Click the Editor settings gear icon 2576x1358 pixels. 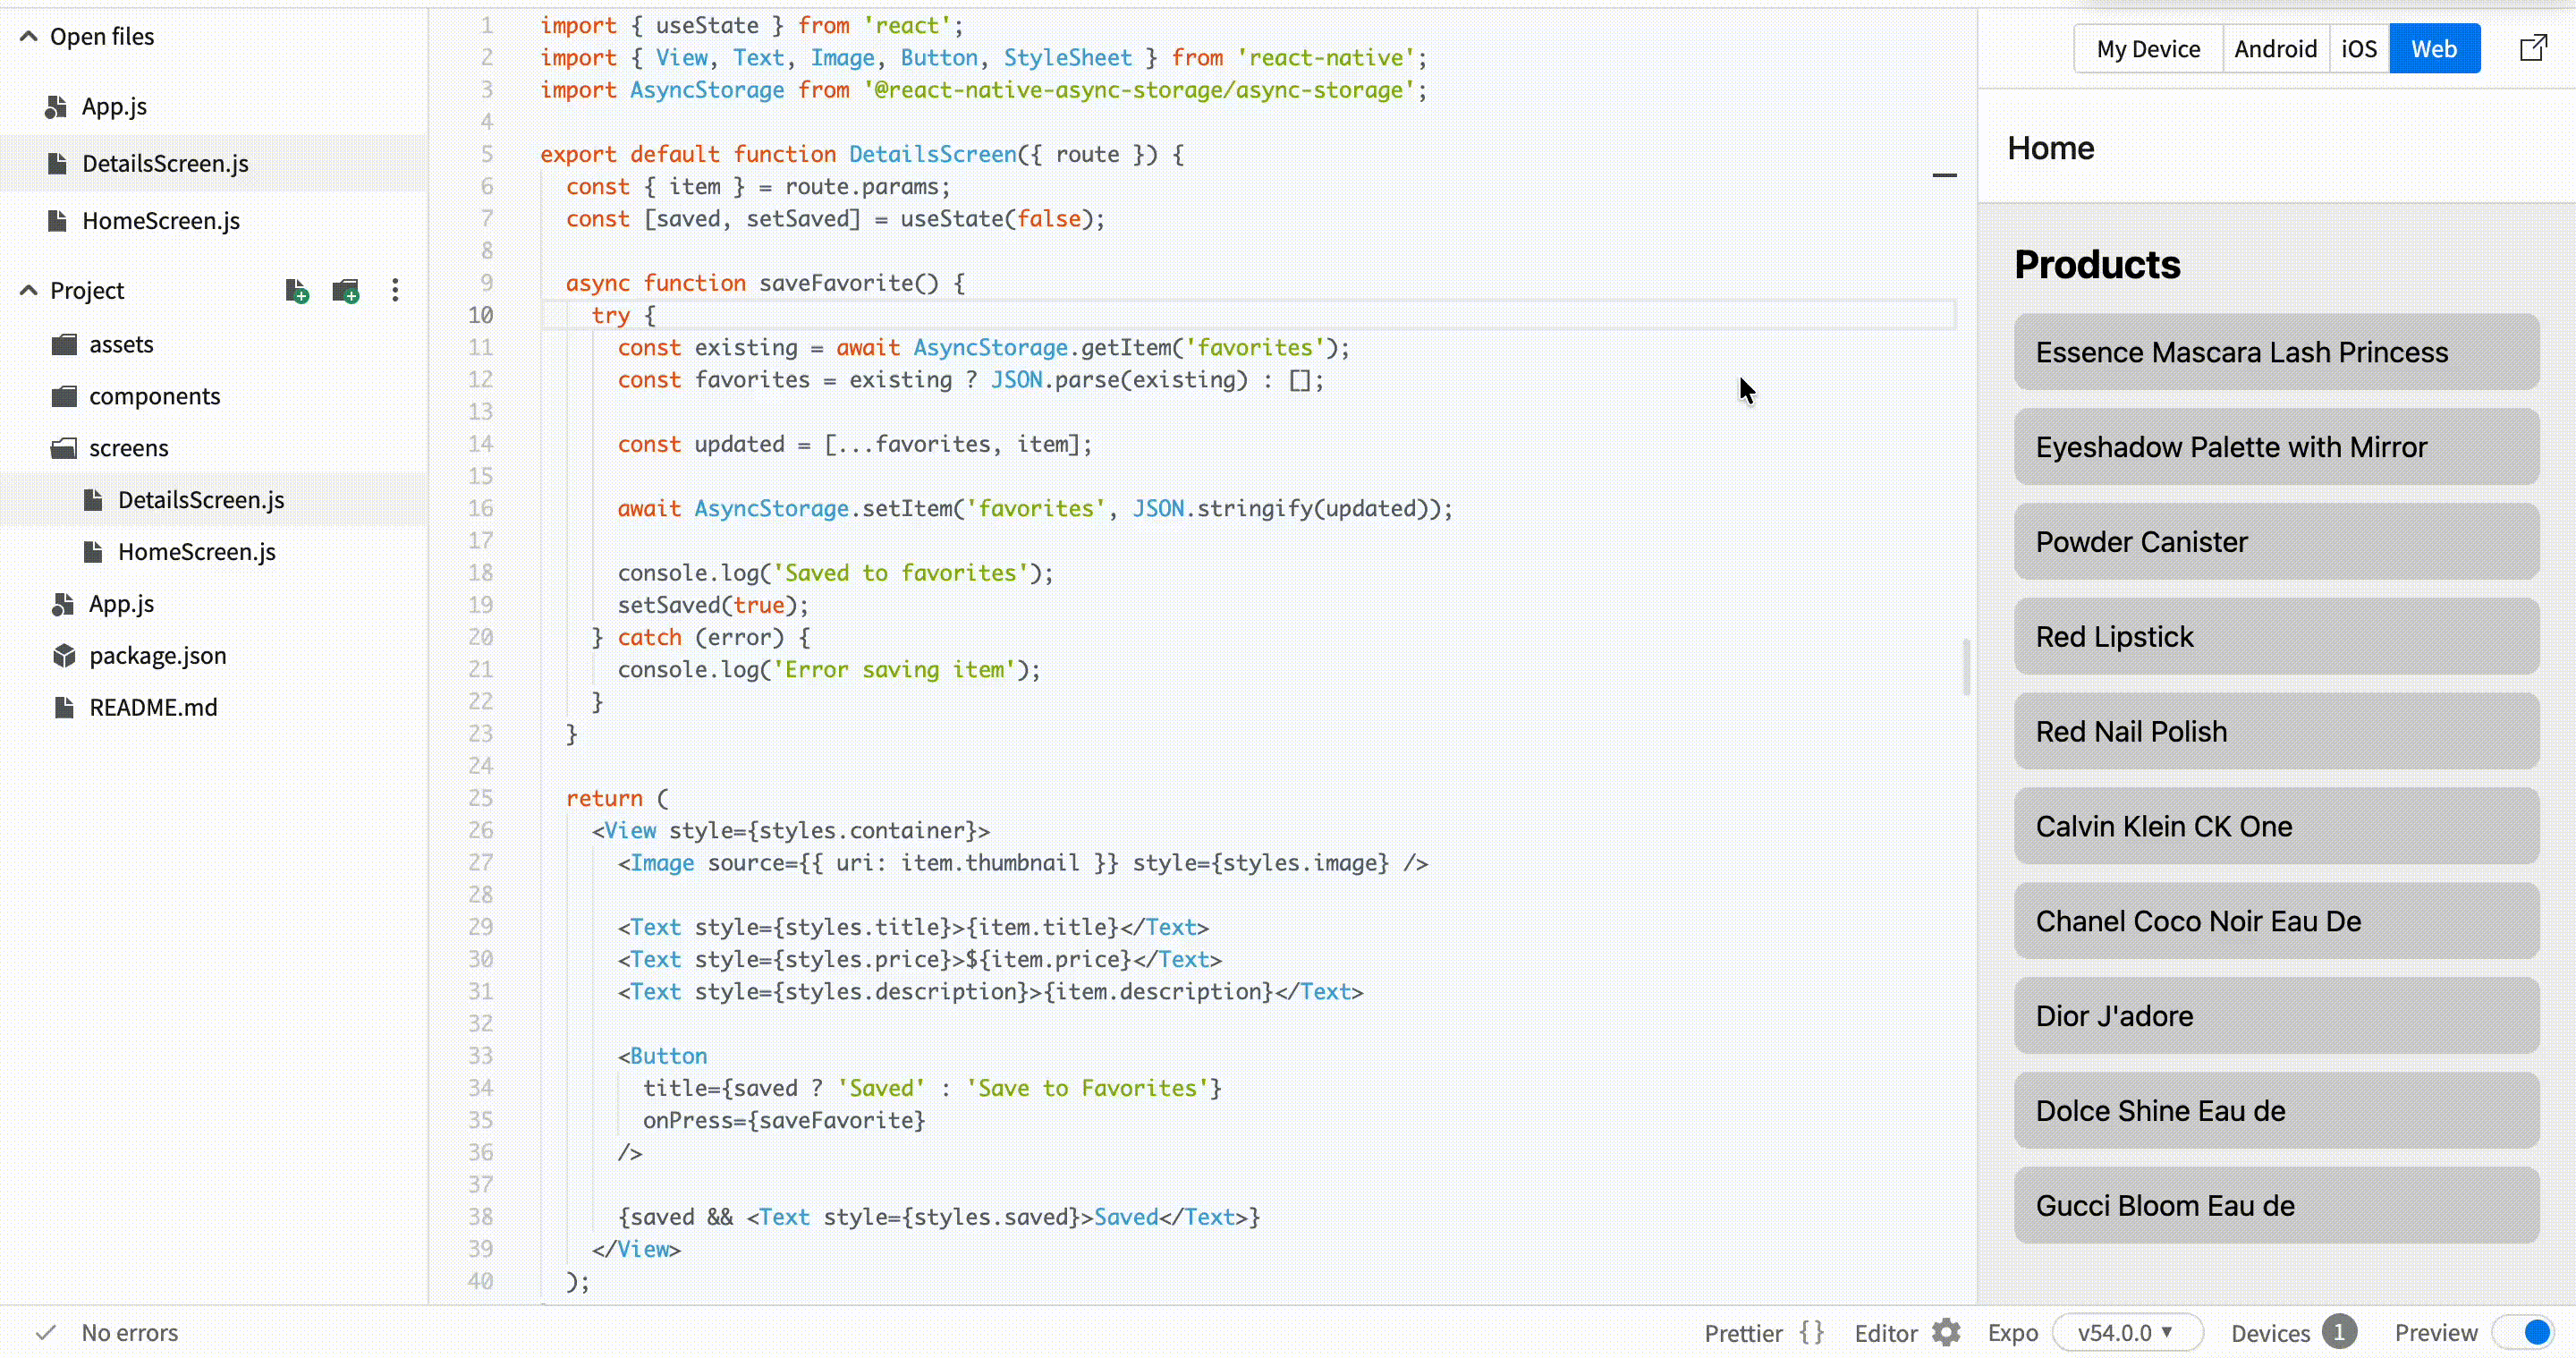[1946, 1332]
